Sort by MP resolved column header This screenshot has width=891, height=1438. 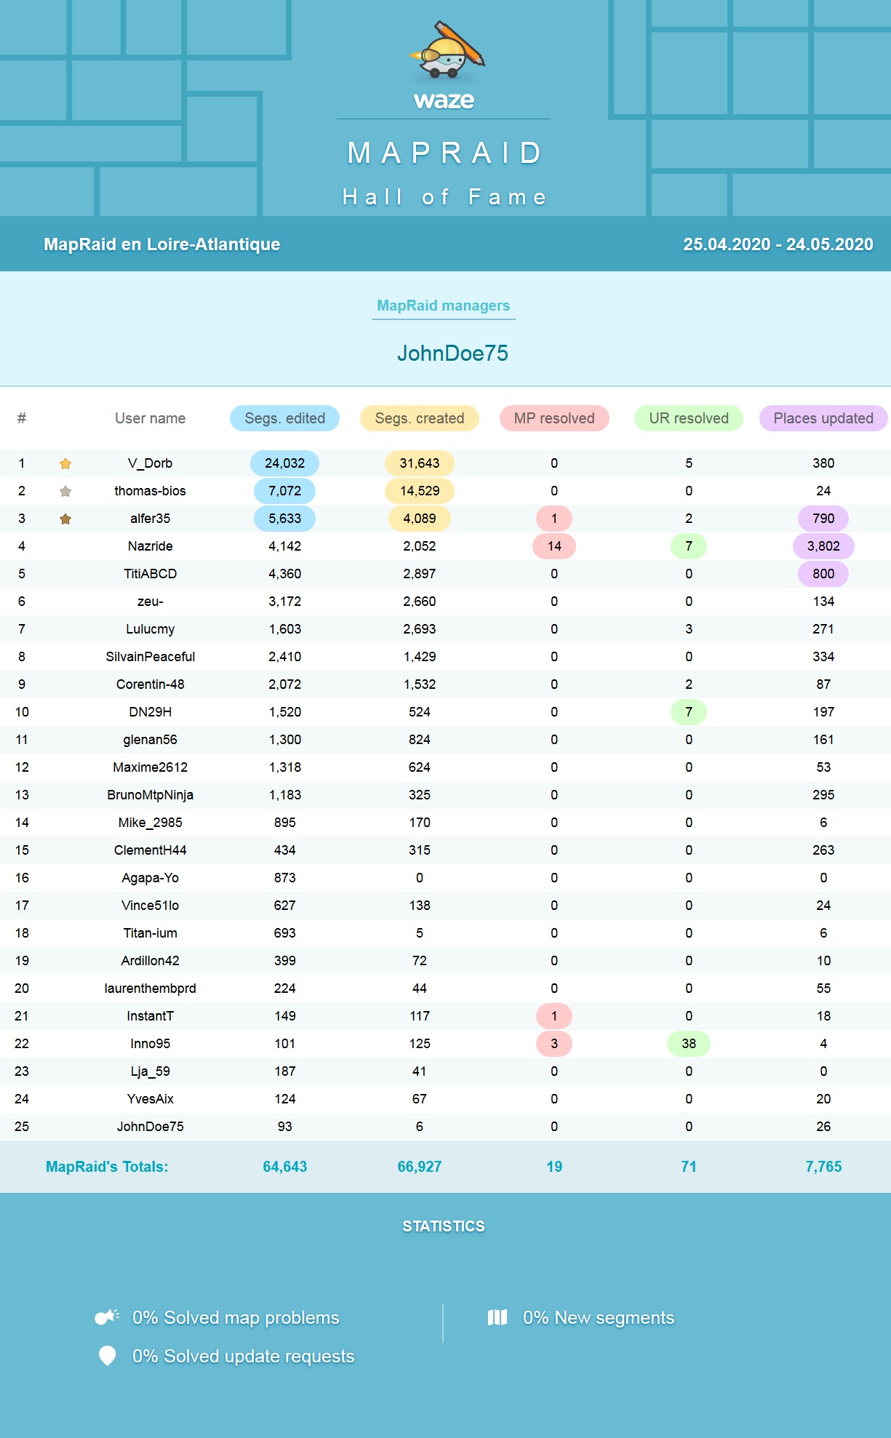[x=554, y=418]
